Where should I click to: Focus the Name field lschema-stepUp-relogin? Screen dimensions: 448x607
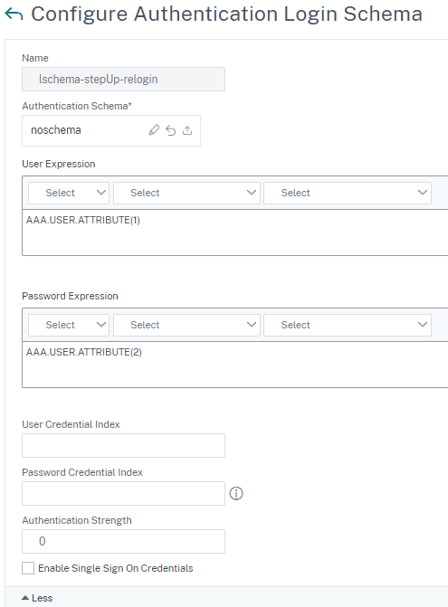[123, 80]
